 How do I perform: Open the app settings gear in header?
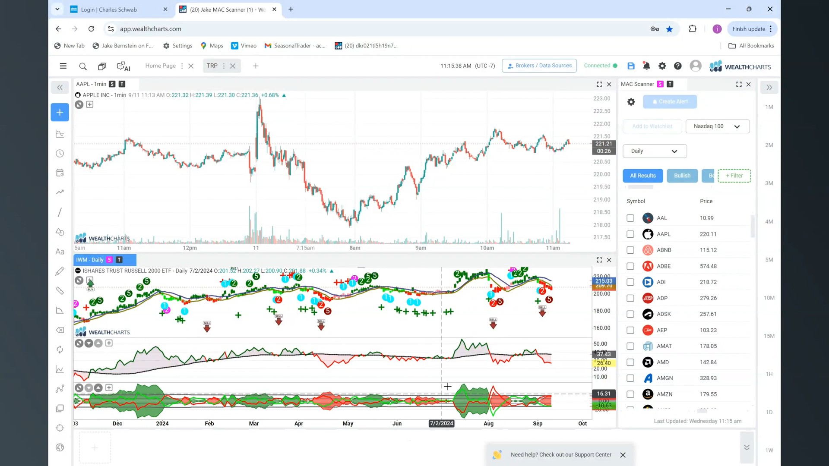[x=662, y=66]
